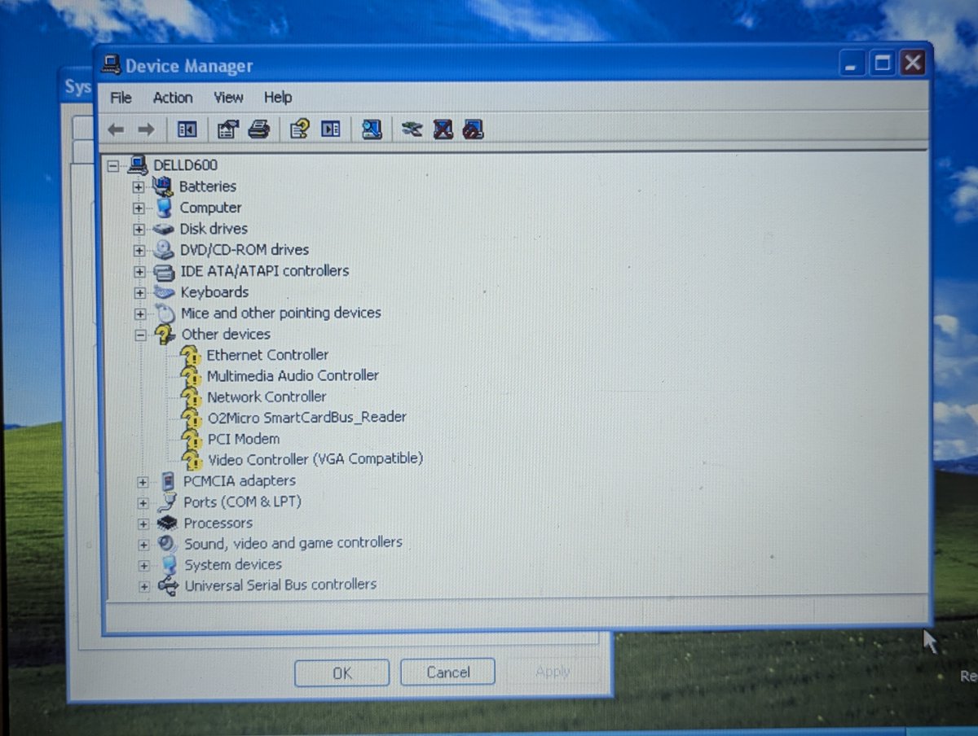The width and height of the screenshot is (978, 736).
Task: Select the Disk drives category icon
Action: tap(164, 229)
